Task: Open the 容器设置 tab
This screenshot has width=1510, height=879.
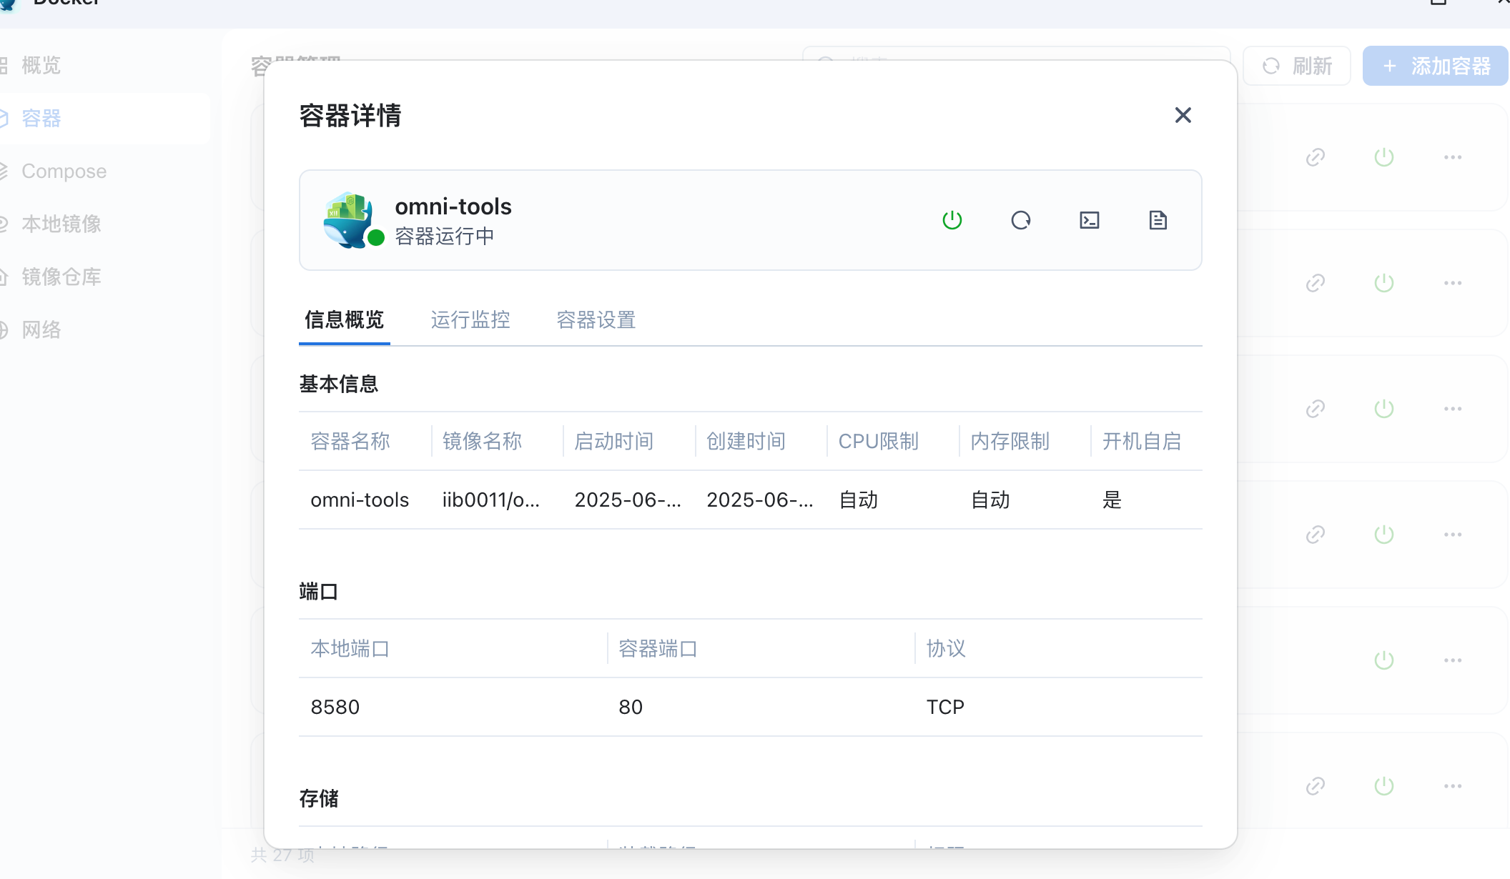Action: [596, 319]
